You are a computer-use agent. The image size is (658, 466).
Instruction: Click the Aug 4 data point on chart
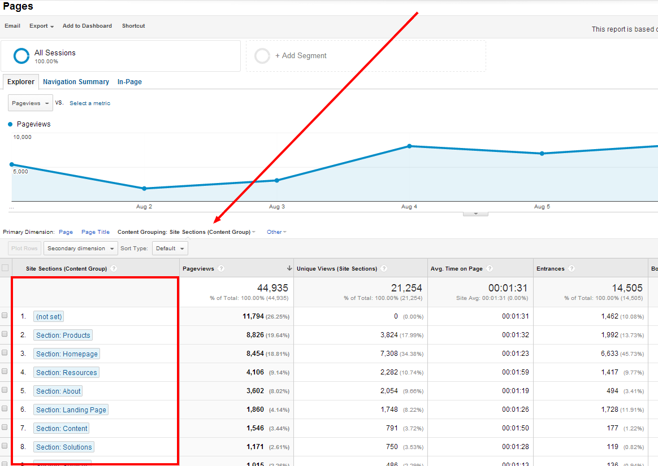[409, 146]
